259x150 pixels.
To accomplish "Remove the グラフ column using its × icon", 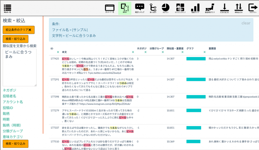I will click(x=205, y=52).
